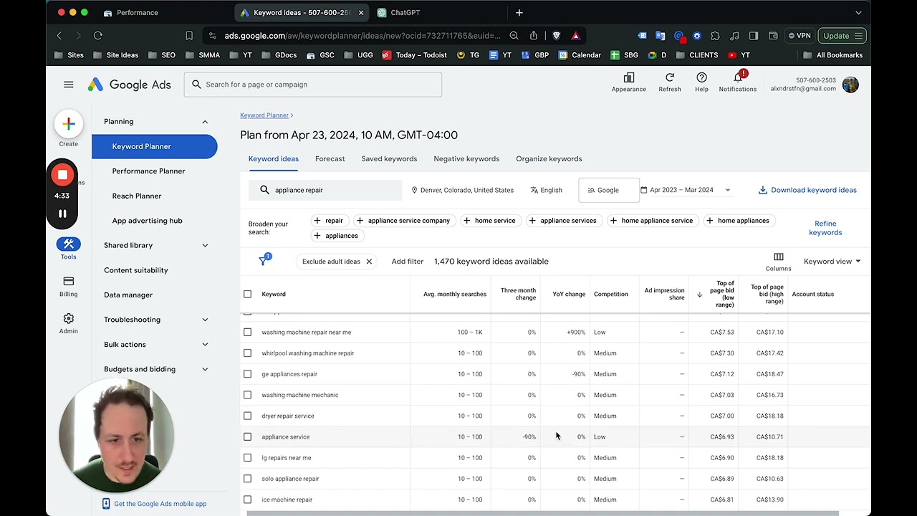The image size is (917, 516).
Task: Go back in browser history
Action: tap(59, 36)
